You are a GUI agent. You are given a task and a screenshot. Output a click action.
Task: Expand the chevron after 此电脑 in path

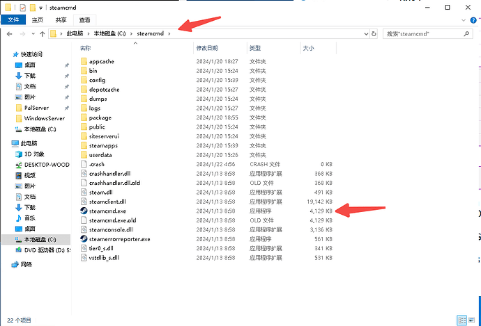point(89,33)
